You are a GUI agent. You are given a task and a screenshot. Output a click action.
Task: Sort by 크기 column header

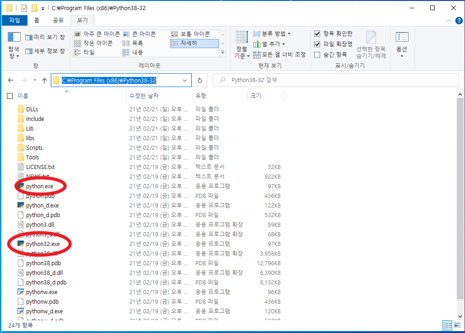(x=255, y=96)
